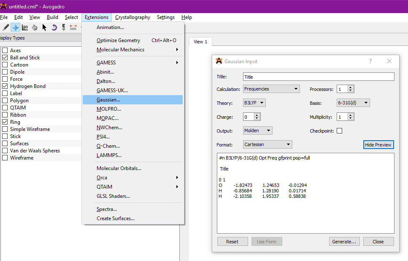The height and width of the screenshot is (261, 408).
Task: Click the Hide Preview button
Action: point(378,144)
